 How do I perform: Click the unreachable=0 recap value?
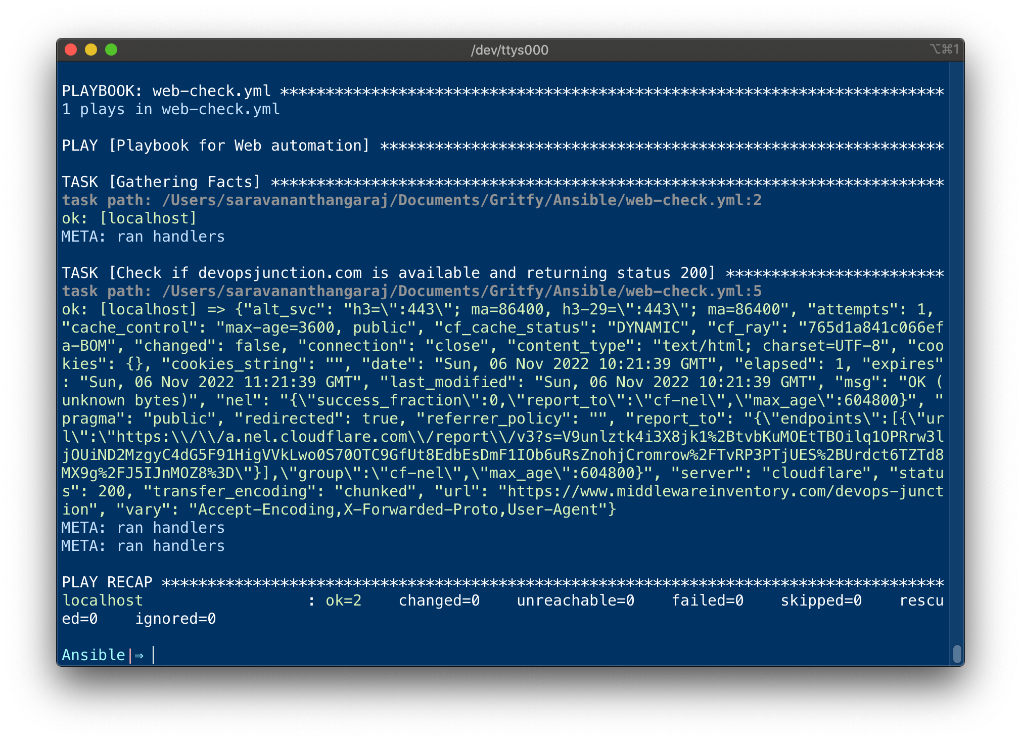click(576, 600)
